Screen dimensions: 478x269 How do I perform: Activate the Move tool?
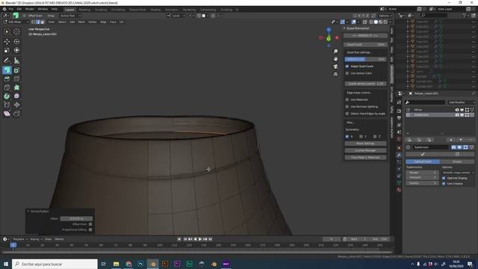(x=7, y=42)
